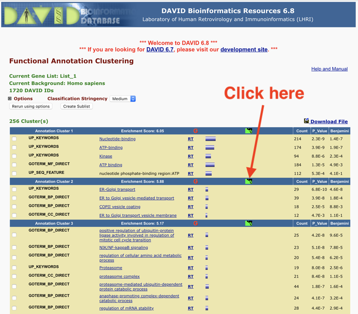Click the red G icon for Cluster 2
Viewport: 358px width, 314px height.
195,181
